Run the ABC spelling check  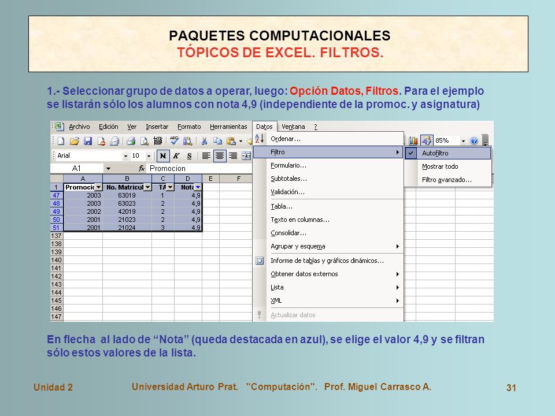pos(174,140)
